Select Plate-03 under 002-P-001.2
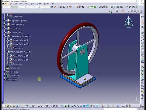Image resolution: width=146 pixels, height=110 pixels. point(21,60)
